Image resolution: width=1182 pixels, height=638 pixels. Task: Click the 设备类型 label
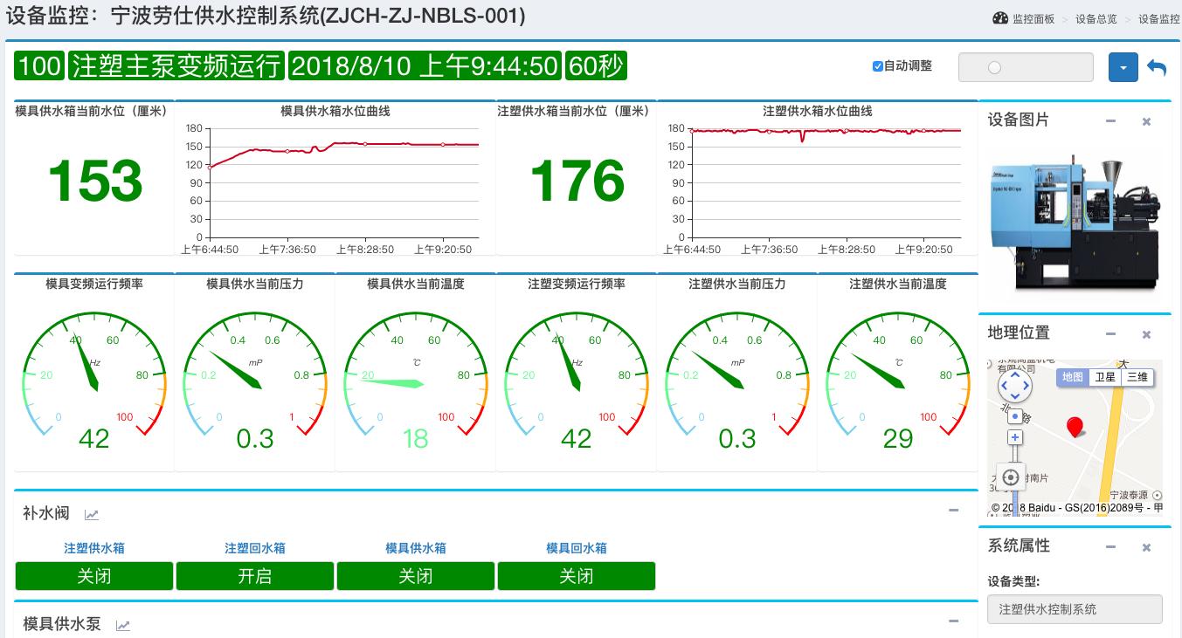[x=1013, y=582]
